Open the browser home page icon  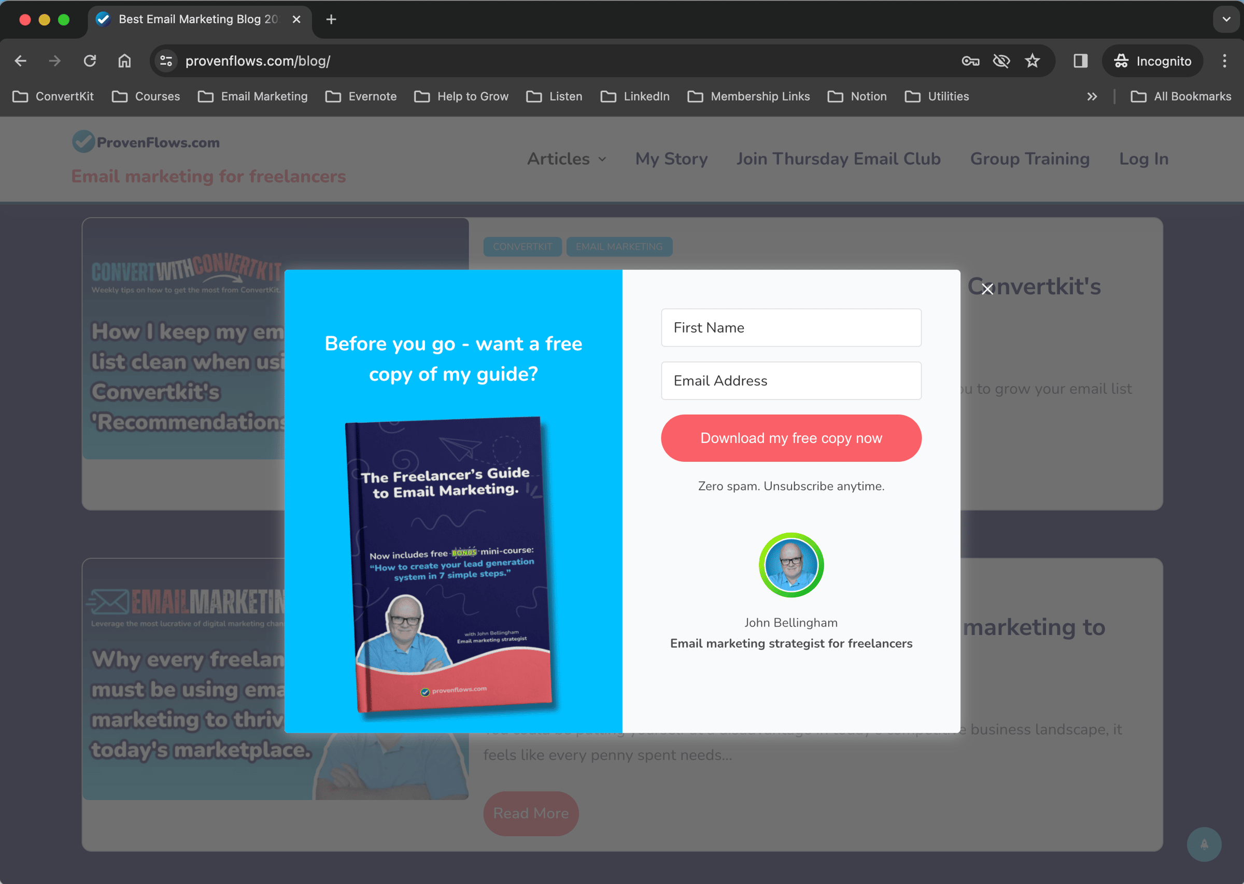[125, 61]
